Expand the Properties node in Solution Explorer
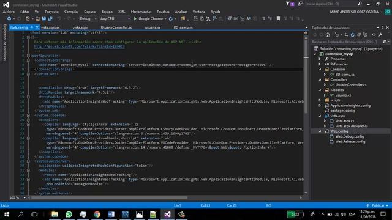Viewport: 392px width, 220px height. (x=320, y=59)
